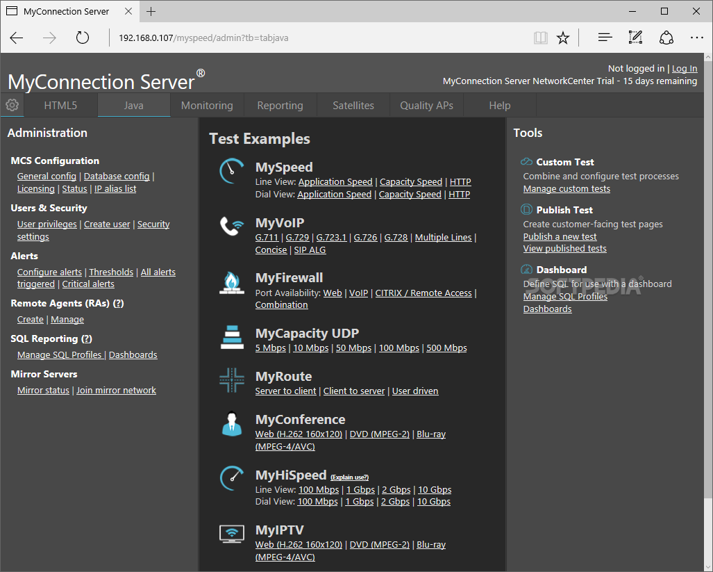Screen dimensions: 713x572
Task: Select the Java tab
Action: point(134,105)
